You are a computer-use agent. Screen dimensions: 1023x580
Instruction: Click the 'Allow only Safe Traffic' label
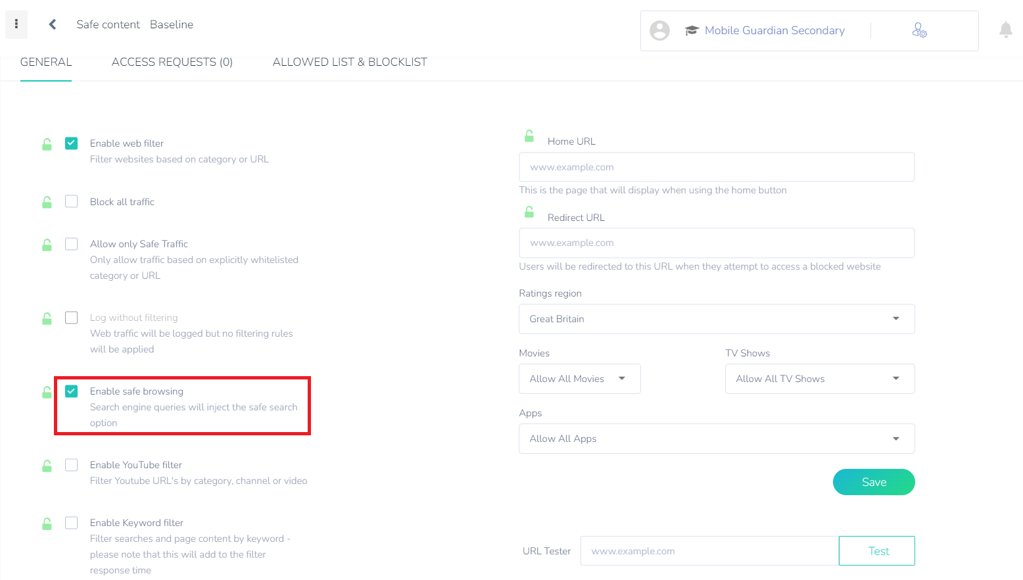tap(139, 244)
